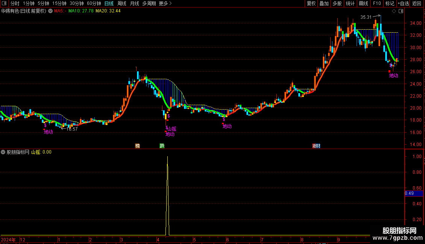Add stock with +自选 button
The image size is (425, 244).
[403, 3]
